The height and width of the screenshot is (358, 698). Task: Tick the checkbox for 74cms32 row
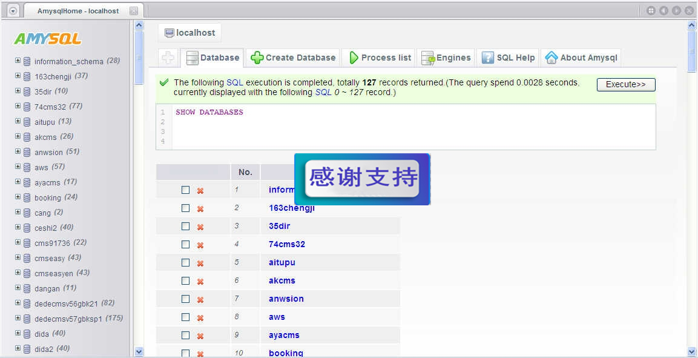pyautogui.click(x=186, y=245)
